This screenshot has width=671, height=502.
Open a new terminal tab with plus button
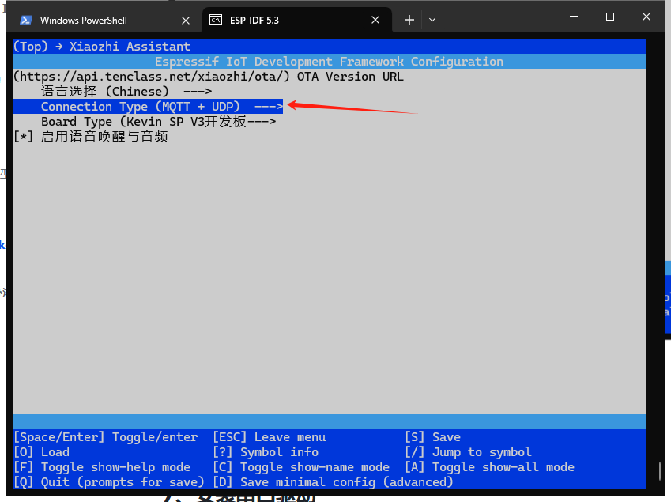[x=409, y=20]
